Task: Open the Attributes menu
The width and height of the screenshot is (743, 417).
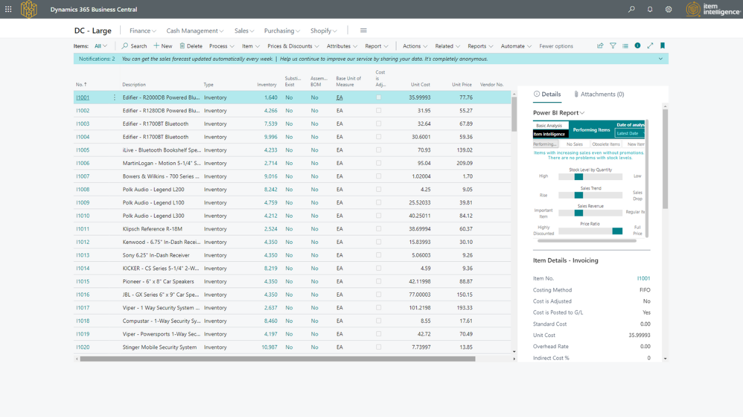Action: click(x=342, y=46)
